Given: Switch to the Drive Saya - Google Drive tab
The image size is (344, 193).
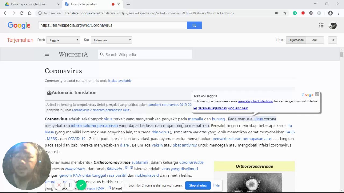Looking at the screenshot, I should [x=28, y=4].
